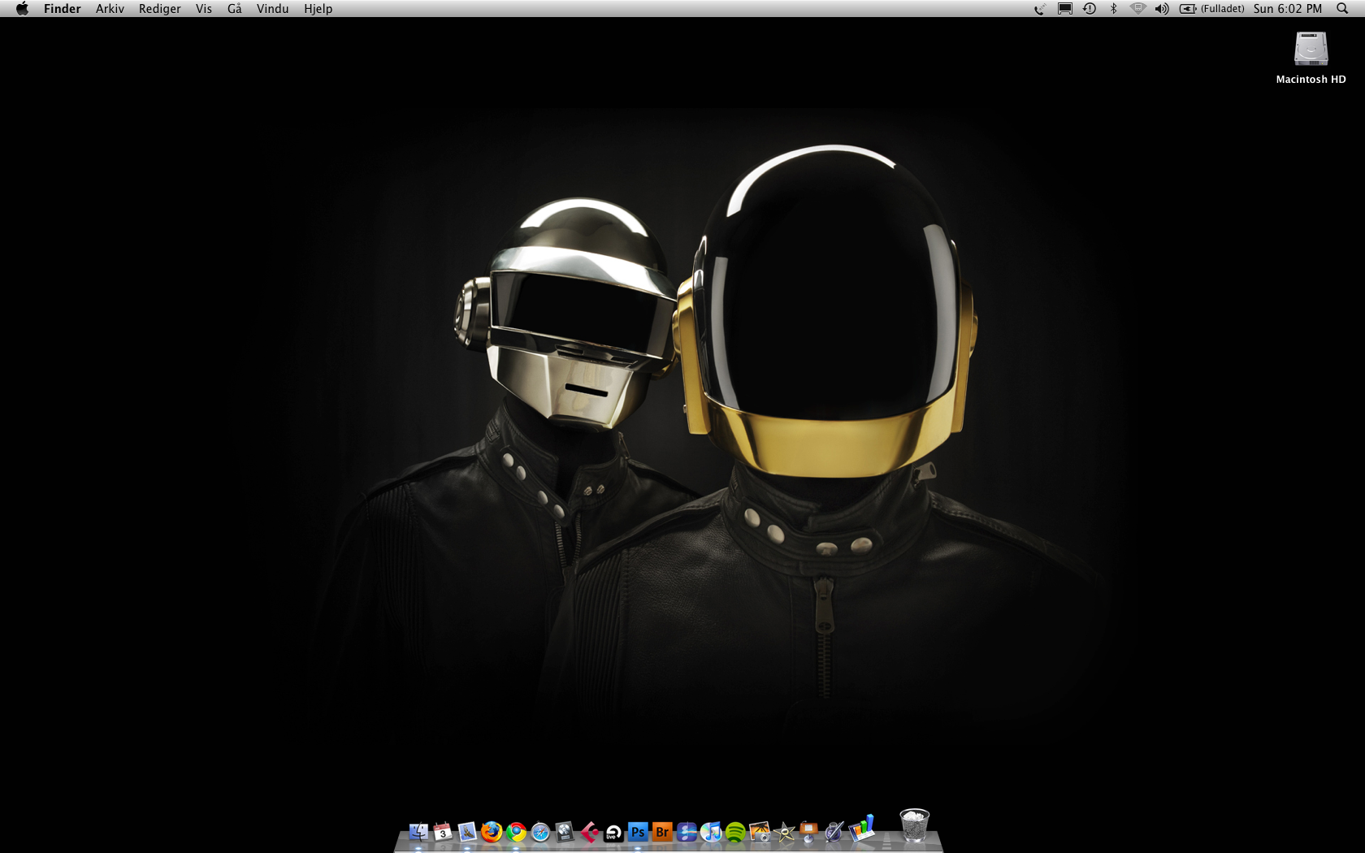The height and width of the screenshot is (853, 1365).
Task: Open the Bluetooth status menu
Action: (1113, 9)
